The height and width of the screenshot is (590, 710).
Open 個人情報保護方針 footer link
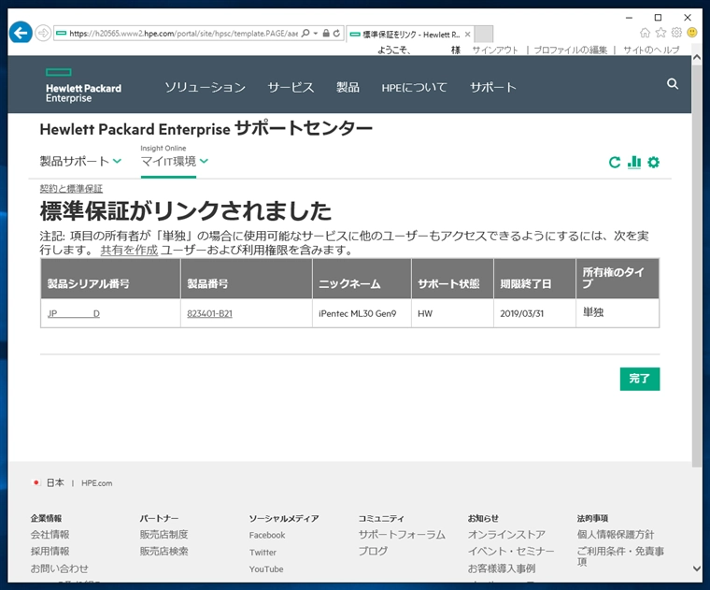click(616, 535)
